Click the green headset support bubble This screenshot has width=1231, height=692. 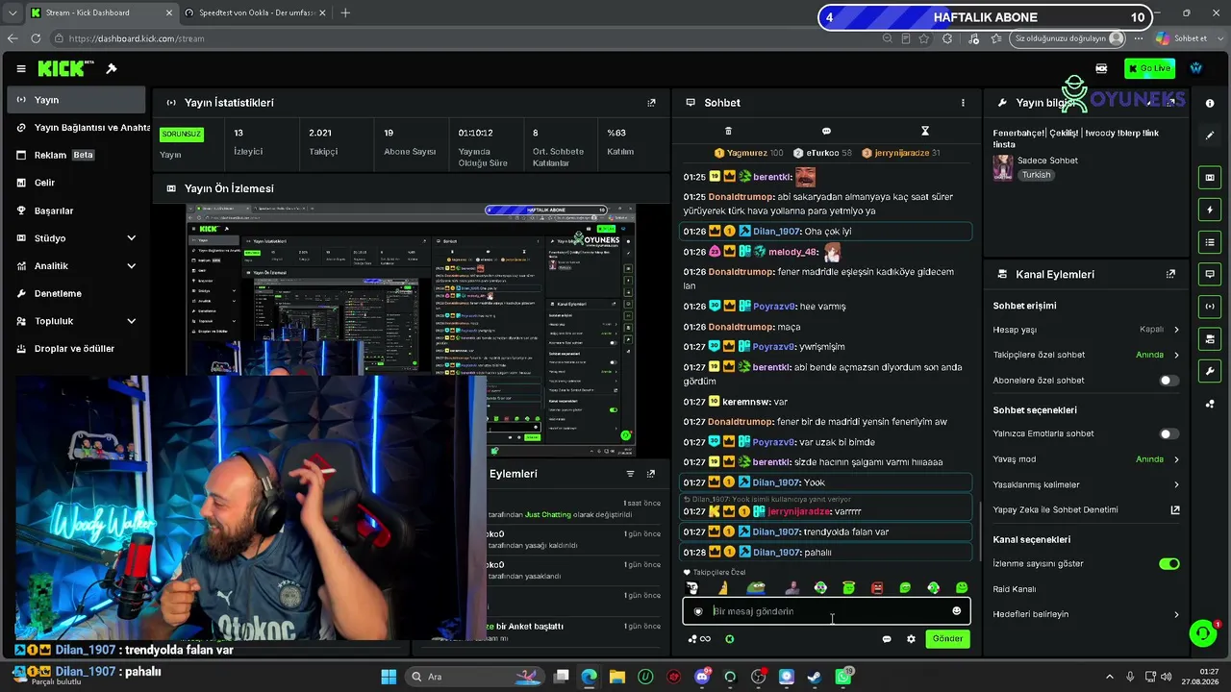[x=1203, y=632]
